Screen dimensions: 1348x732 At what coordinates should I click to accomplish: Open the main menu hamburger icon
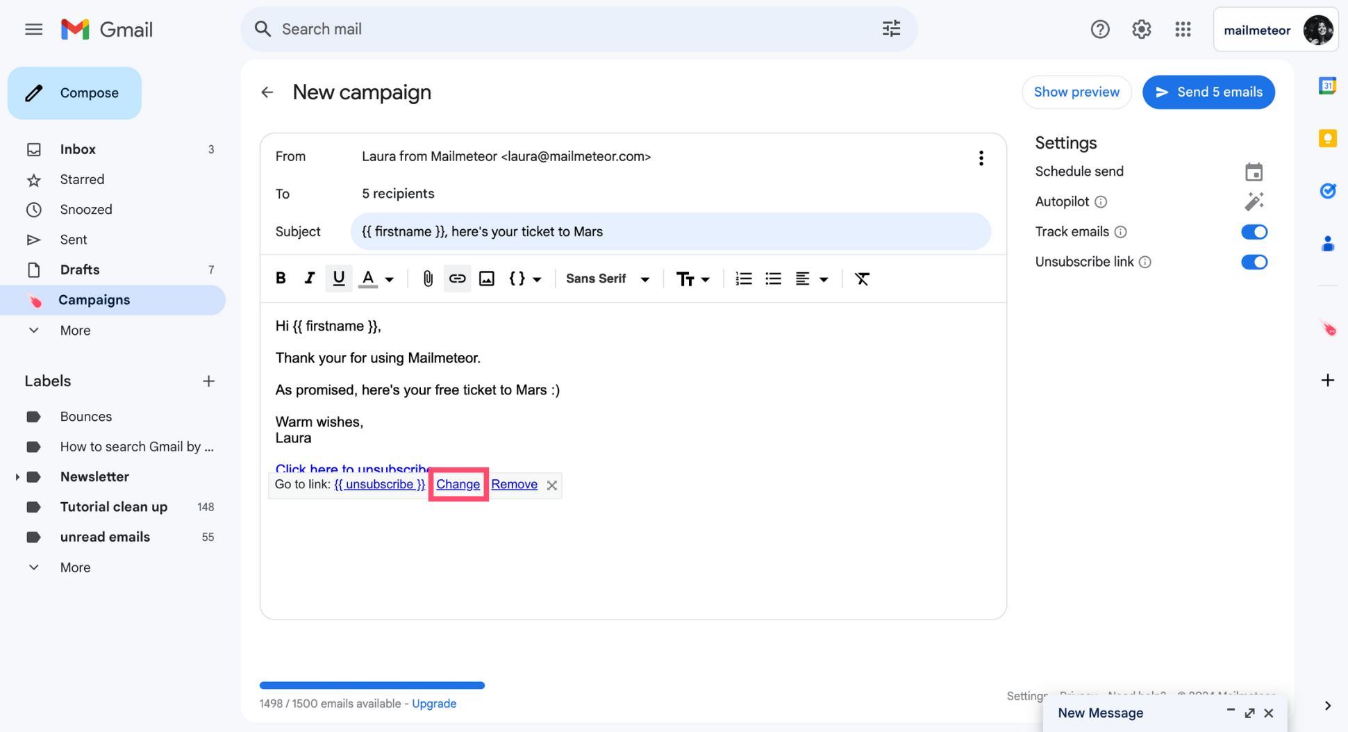tap(33, 29)
